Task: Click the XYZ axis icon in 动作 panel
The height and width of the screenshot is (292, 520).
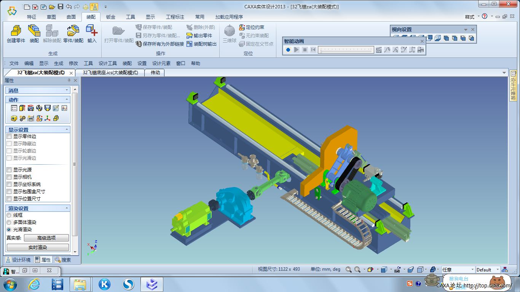Action: [48, 118]
